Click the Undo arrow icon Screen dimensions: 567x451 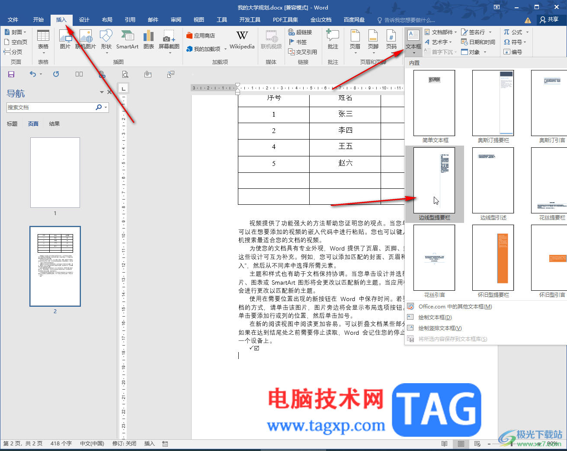[x=33, y=74]
